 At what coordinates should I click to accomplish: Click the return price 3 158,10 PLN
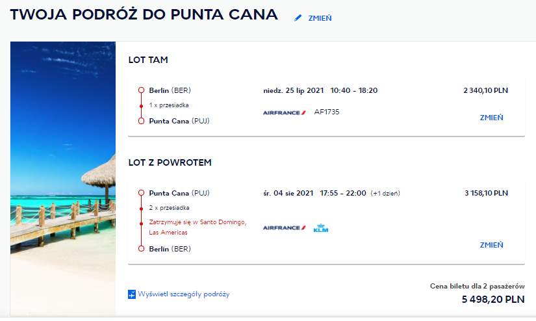(x=486, y=193)
